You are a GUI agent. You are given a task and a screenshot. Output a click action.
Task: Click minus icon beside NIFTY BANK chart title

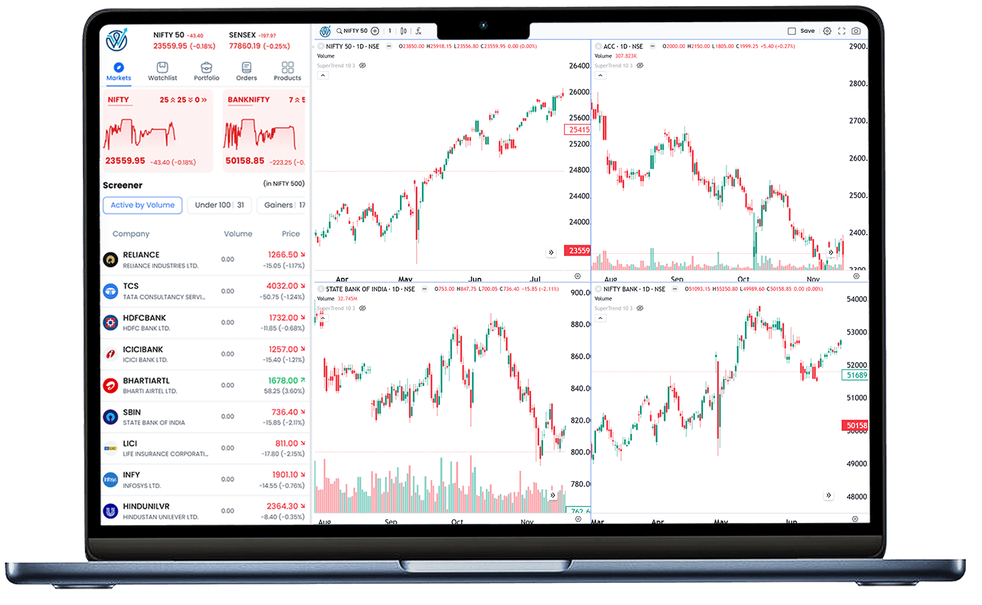pos(675,289)
